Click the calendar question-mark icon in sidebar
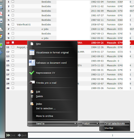This screenshot has height=139, width=134. pyautogui.click(x=1, y=36)
